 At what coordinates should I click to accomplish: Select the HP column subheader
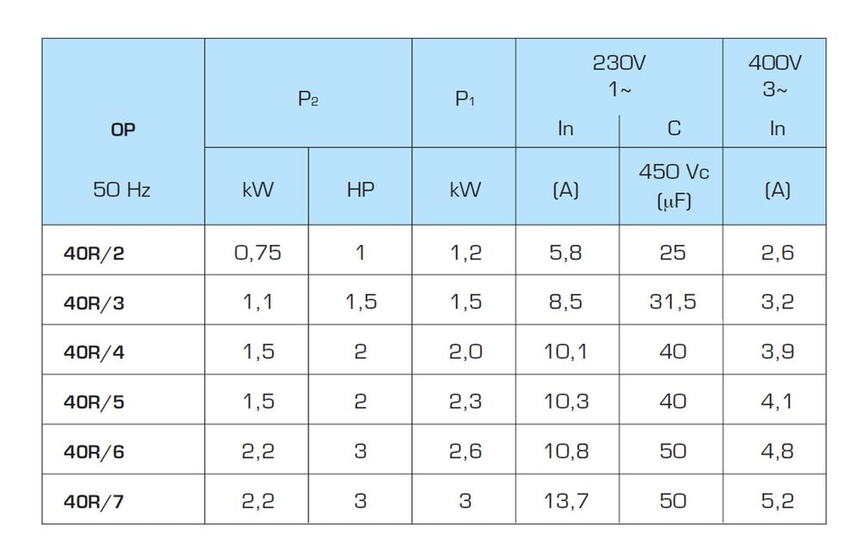pyautogui.click(x=360, y=190)
